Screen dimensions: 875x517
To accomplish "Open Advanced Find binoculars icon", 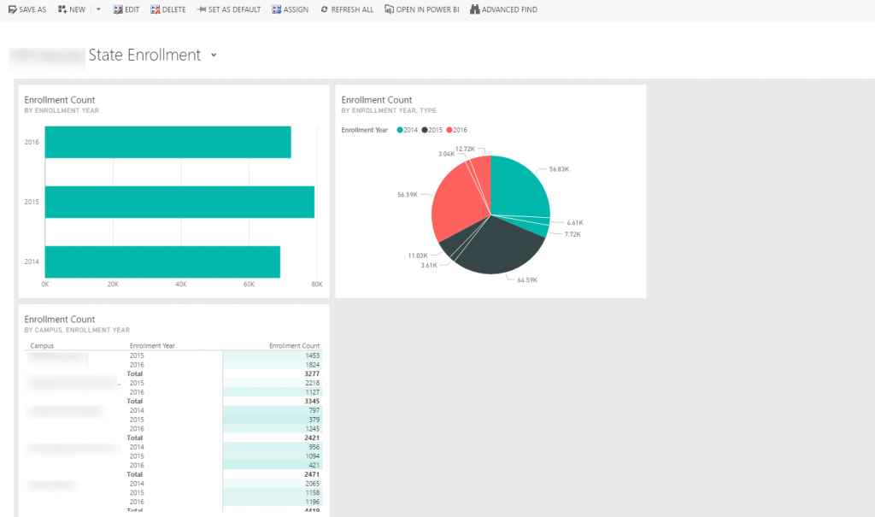I will pyautogui.click(x=475, y=9).
